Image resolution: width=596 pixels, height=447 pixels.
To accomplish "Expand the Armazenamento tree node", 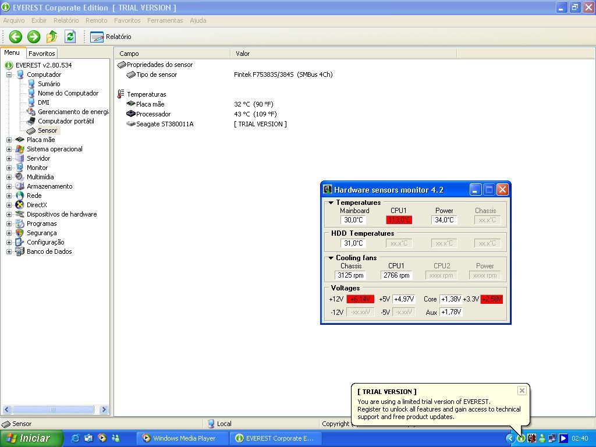I will [9, 186].
